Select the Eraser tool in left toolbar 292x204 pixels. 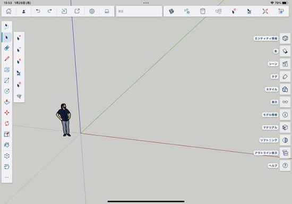[x=7, y=48]
